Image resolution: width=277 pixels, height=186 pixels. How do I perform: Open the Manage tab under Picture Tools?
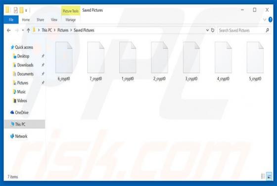70,20
